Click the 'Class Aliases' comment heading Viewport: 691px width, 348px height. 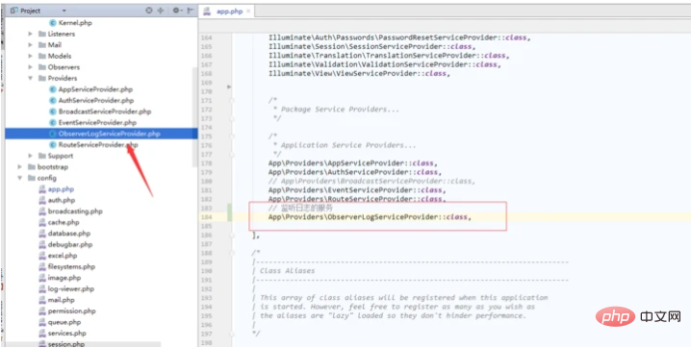click(288, 270)
